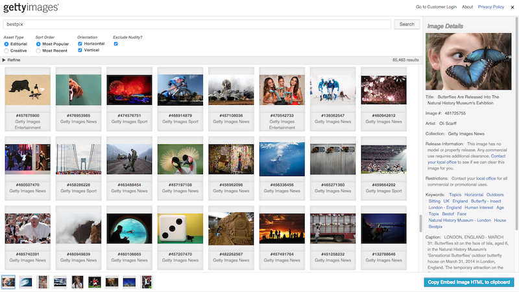Uncheck the Horizontal orientation checkbox
The height and width of the screenshot is (292, 519).
(x=80, y=43)
